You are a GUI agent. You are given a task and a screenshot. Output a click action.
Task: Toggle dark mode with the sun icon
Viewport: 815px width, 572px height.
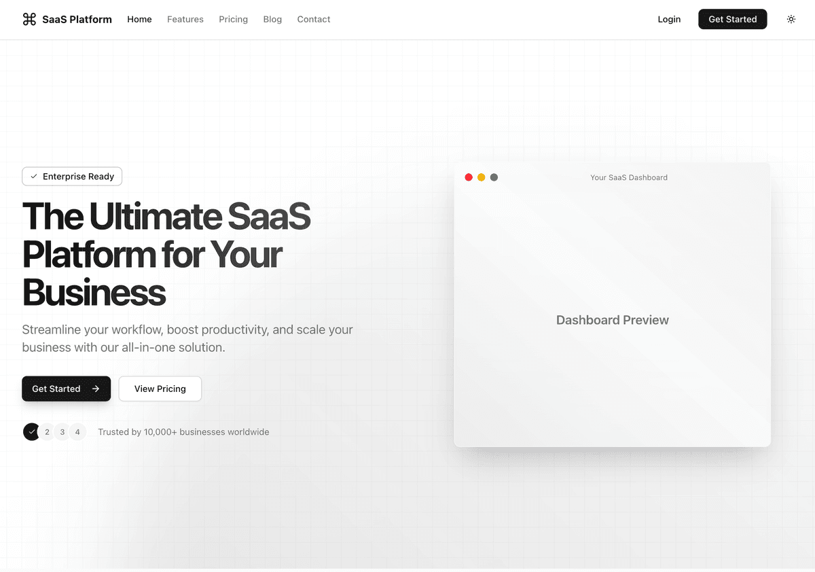pos(791,19)
